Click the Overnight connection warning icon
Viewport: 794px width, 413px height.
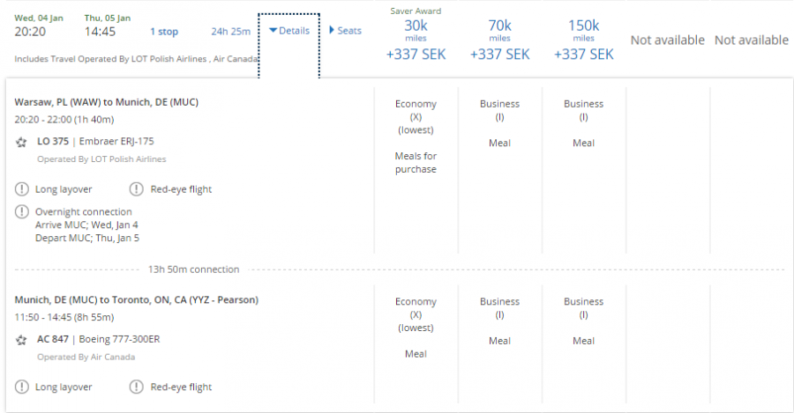tap(22, 211)
